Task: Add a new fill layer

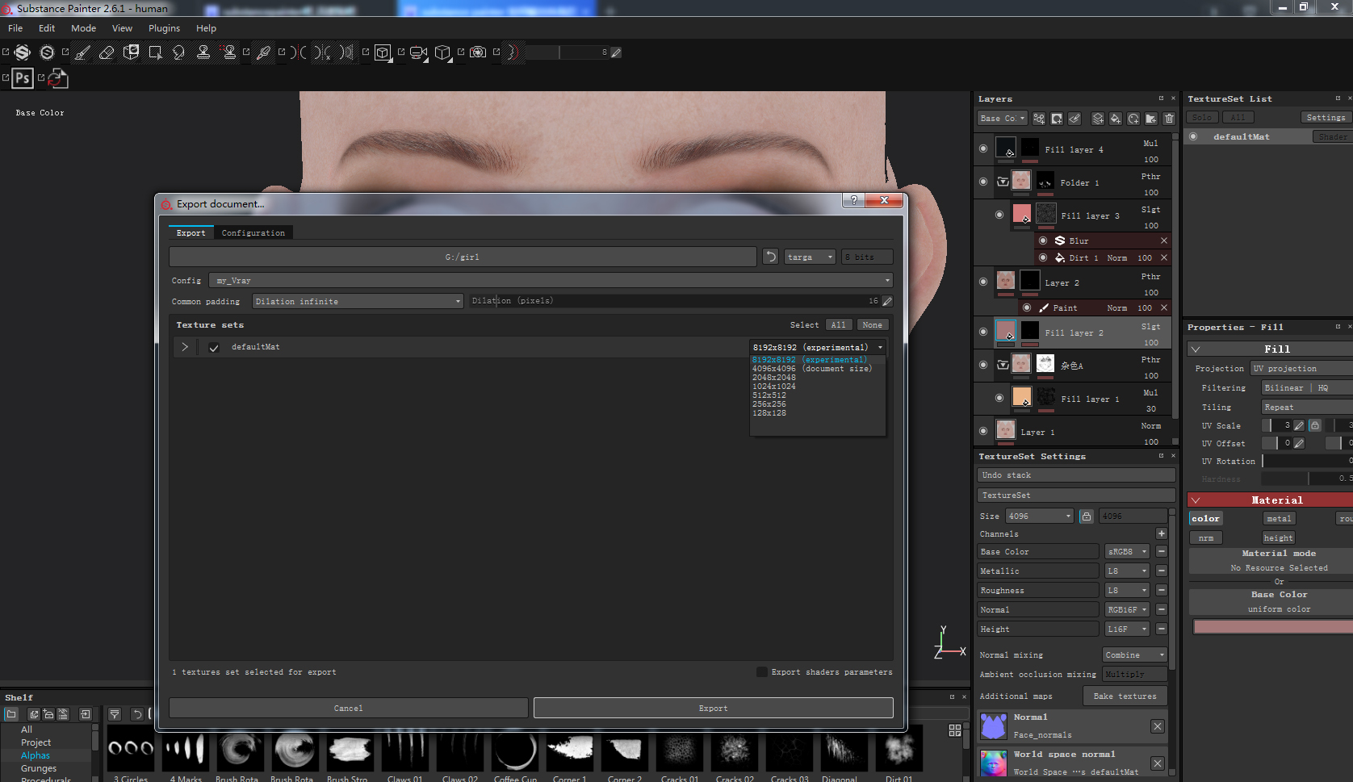Action: (1116, 119)
